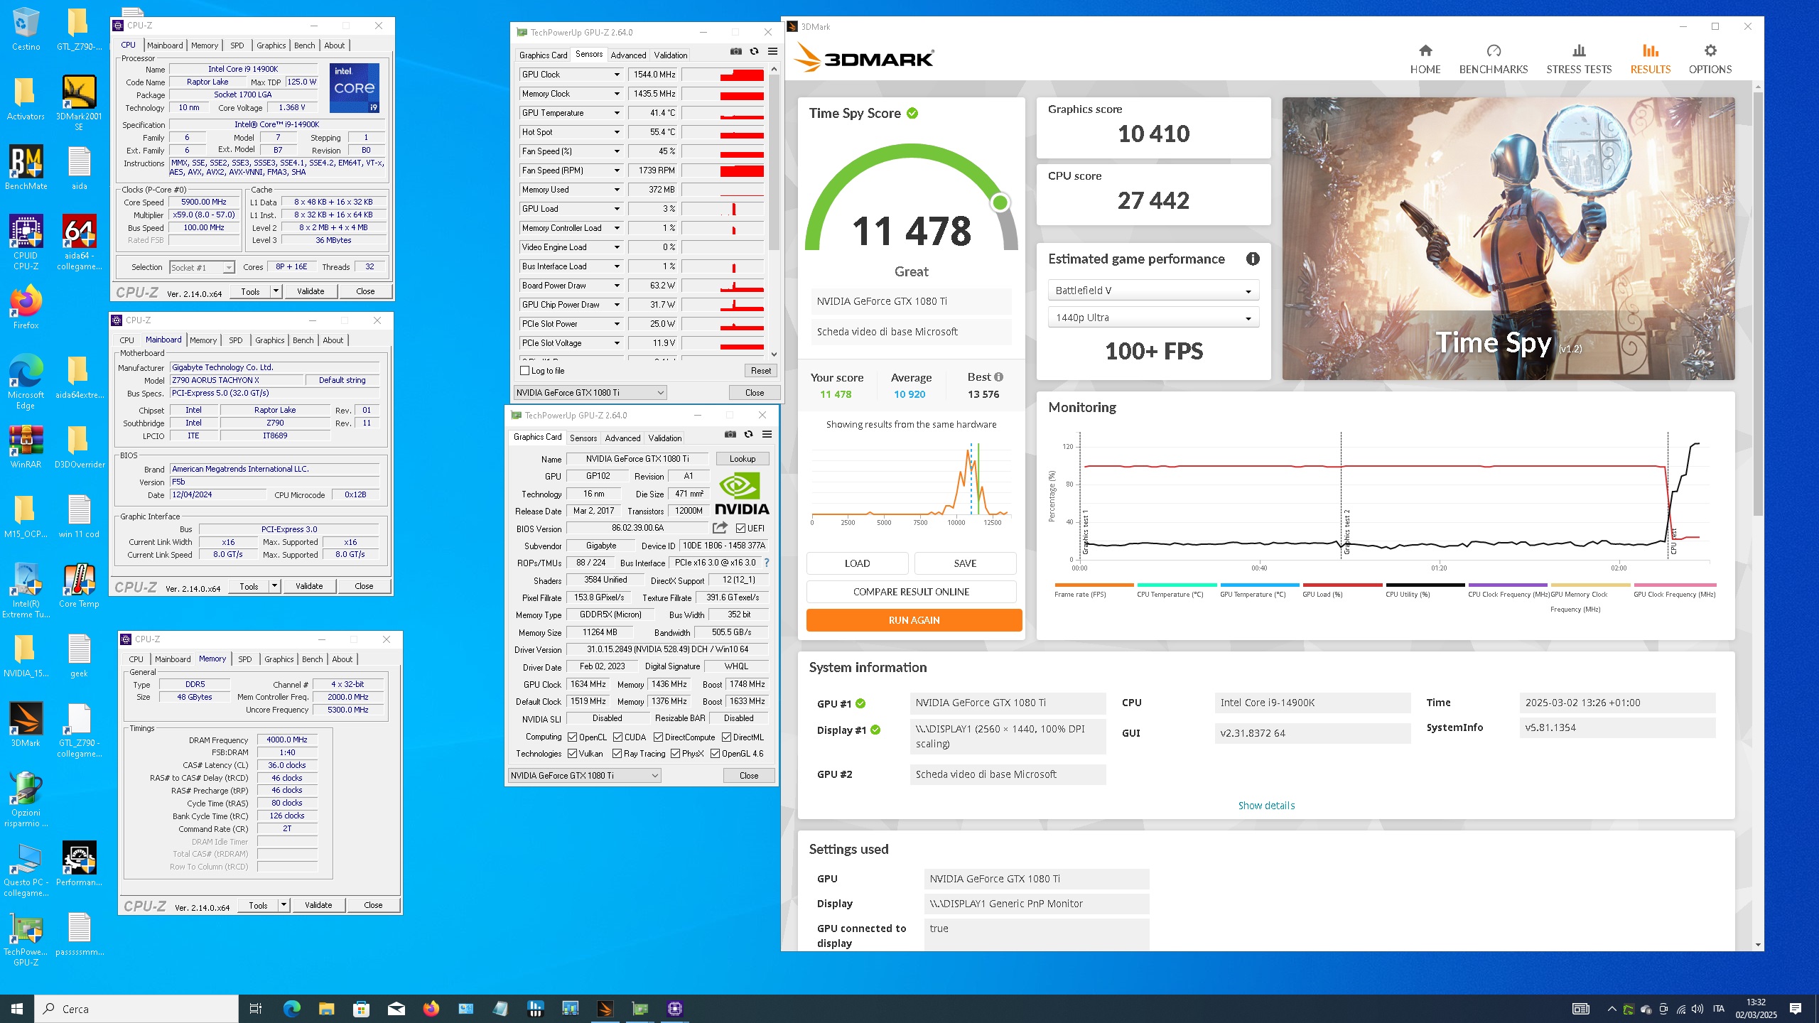1819x1023 pixels.
Task: Click the RUN AGAIN button
Action: point(914,620)
